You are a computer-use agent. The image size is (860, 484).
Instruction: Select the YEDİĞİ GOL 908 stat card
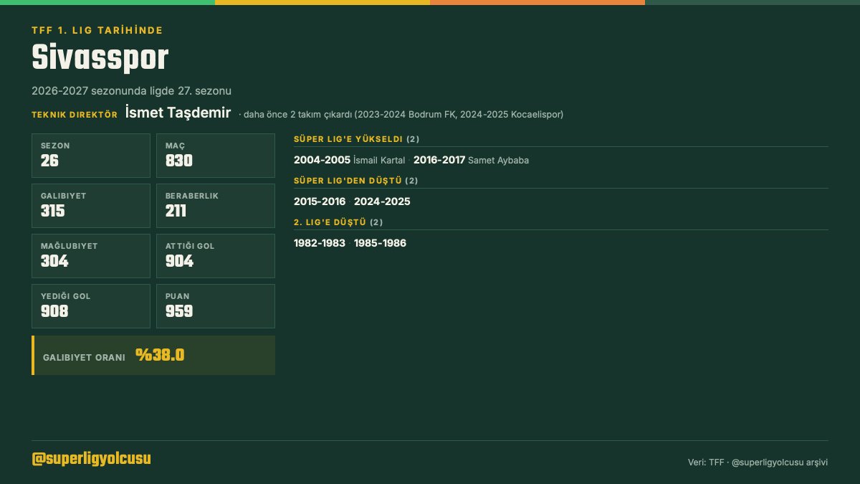click(91, 306)
